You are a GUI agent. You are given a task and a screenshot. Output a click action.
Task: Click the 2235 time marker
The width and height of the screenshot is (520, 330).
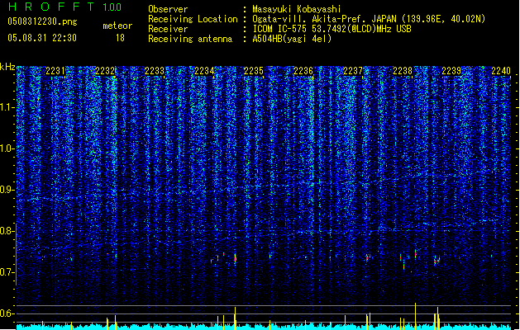pyautogui.click(x=254, y=71)
